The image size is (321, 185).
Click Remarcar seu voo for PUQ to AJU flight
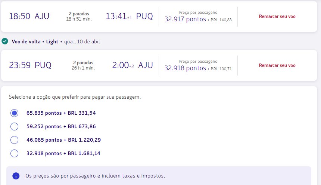(x=277, y=65)
